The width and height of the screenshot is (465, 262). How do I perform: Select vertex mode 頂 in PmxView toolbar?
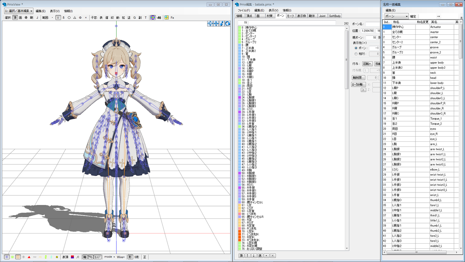pyautogui.click(x=15, y=18)
